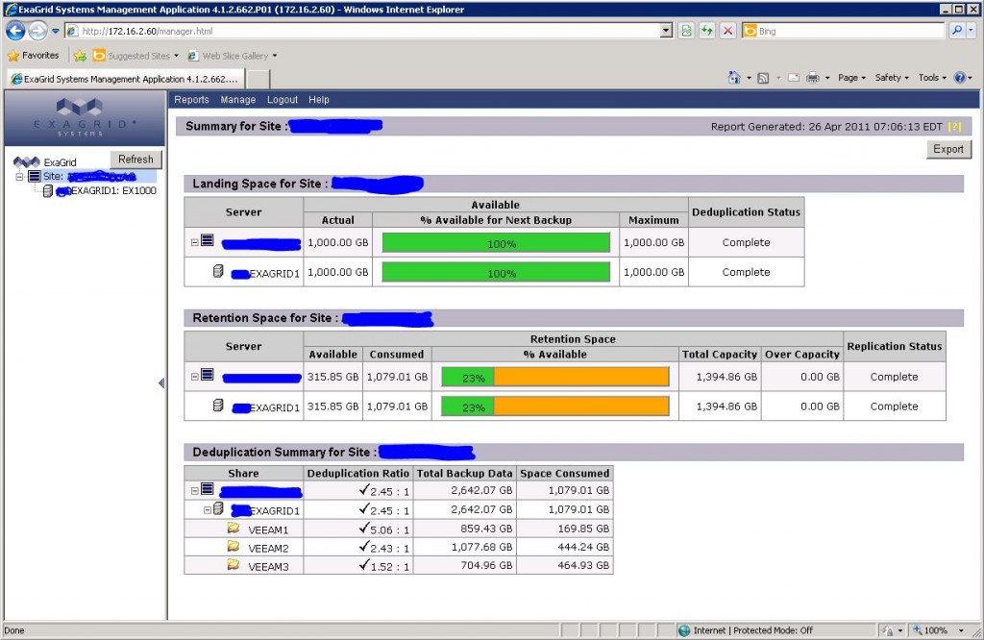Screen dimensions: 984x640
Task: Click the Add to Favorites Bar icon
Action: coord(80,56)
